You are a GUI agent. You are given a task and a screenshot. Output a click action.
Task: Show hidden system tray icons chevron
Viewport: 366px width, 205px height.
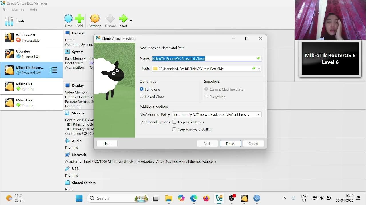click(284, 198)
